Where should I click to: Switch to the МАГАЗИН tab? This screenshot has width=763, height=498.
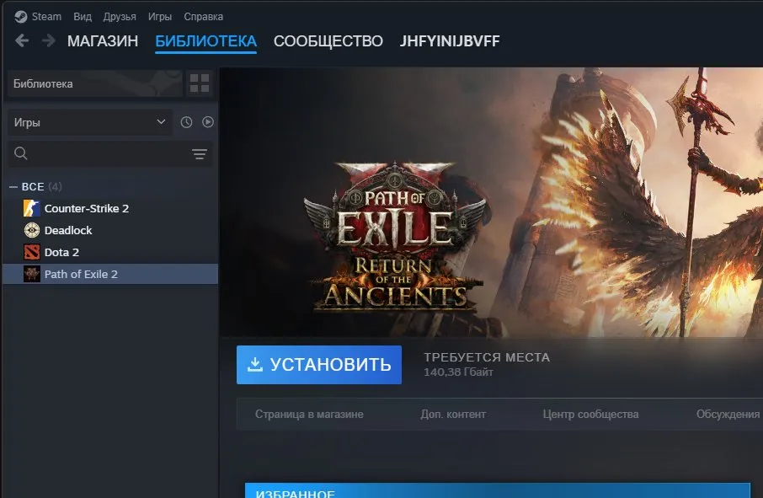point(103,41)
